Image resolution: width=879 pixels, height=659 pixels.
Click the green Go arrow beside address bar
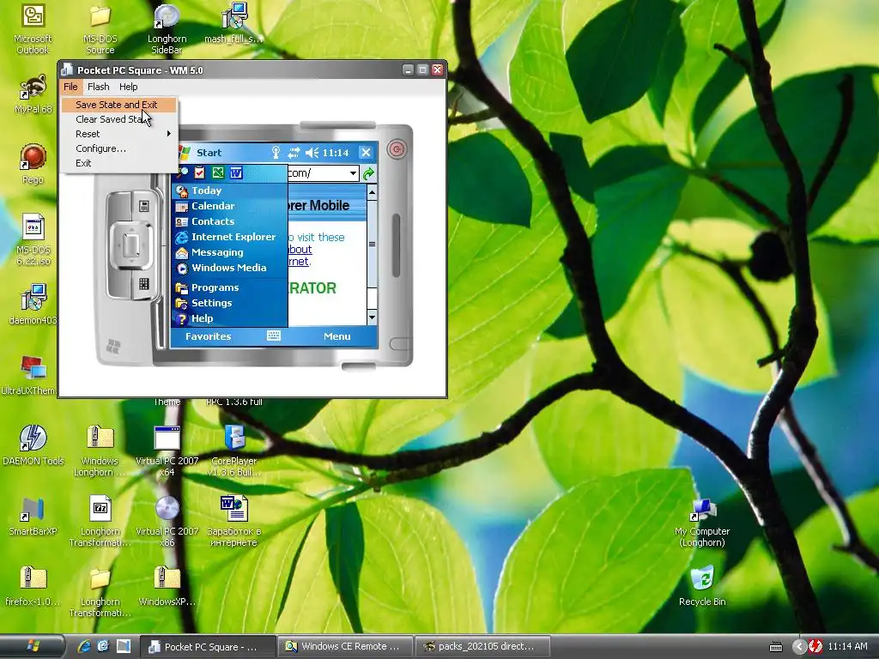click(368, 173)
